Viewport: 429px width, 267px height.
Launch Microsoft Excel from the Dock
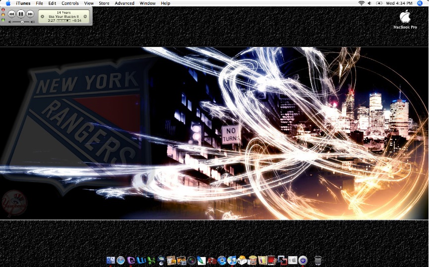coord(151,260)
